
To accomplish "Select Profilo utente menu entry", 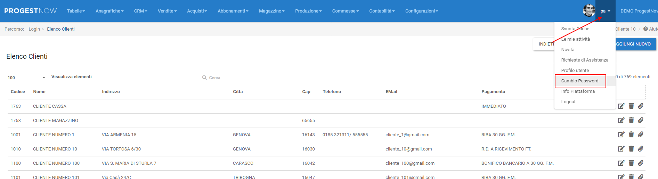I will pos(575,71).
